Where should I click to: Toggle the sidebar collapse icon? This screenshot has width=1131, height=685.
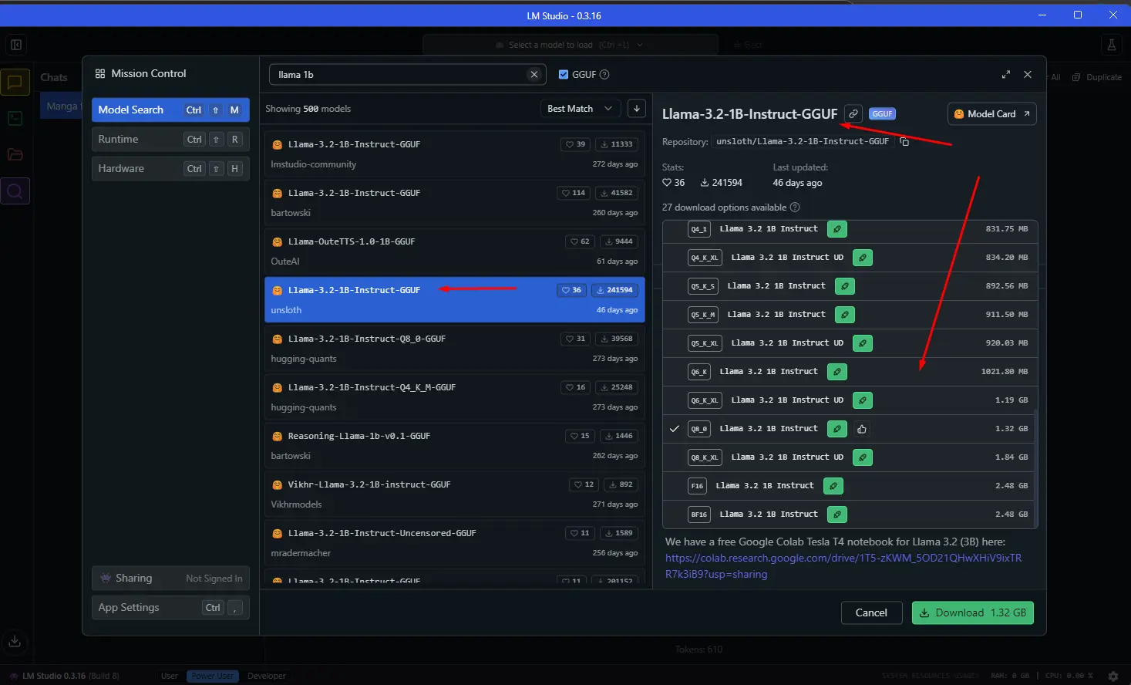pyautogui.click(x=15, y=45)
